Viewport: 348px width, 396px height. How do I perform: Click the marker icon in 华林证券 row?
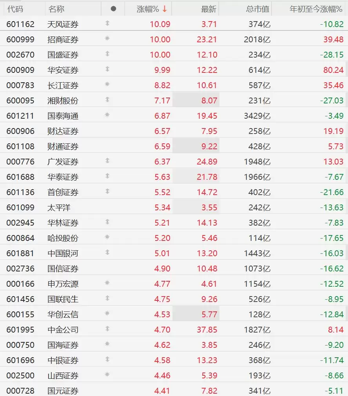(107, 222)
